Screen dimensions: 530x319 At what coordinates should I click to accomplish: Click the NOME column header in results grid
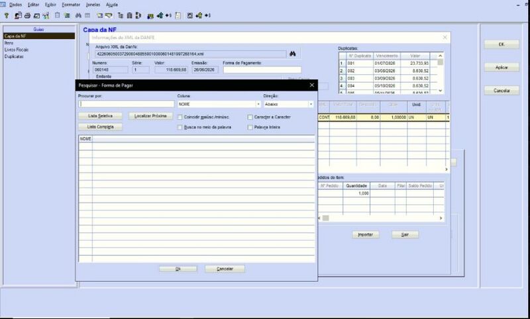(85, 139)
